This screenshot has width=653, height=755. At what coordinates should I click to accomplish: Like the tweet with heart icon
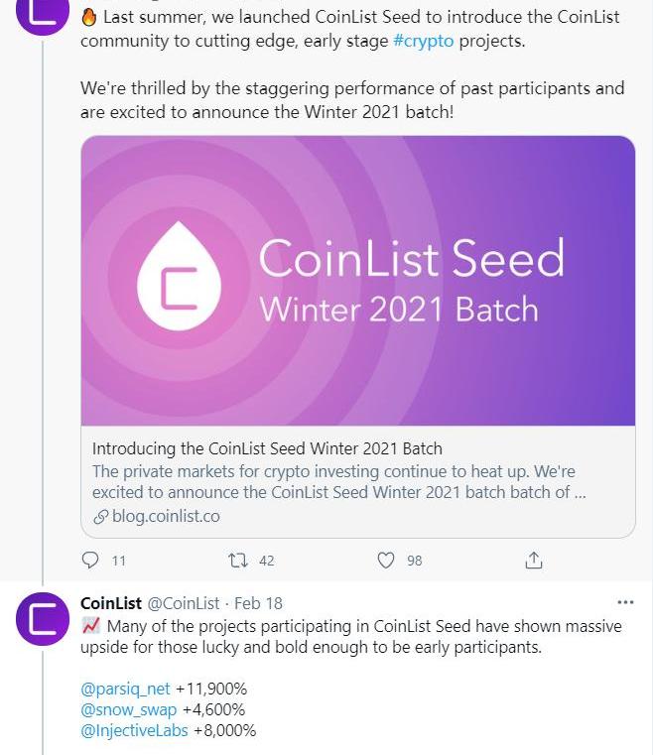(386, 561)
